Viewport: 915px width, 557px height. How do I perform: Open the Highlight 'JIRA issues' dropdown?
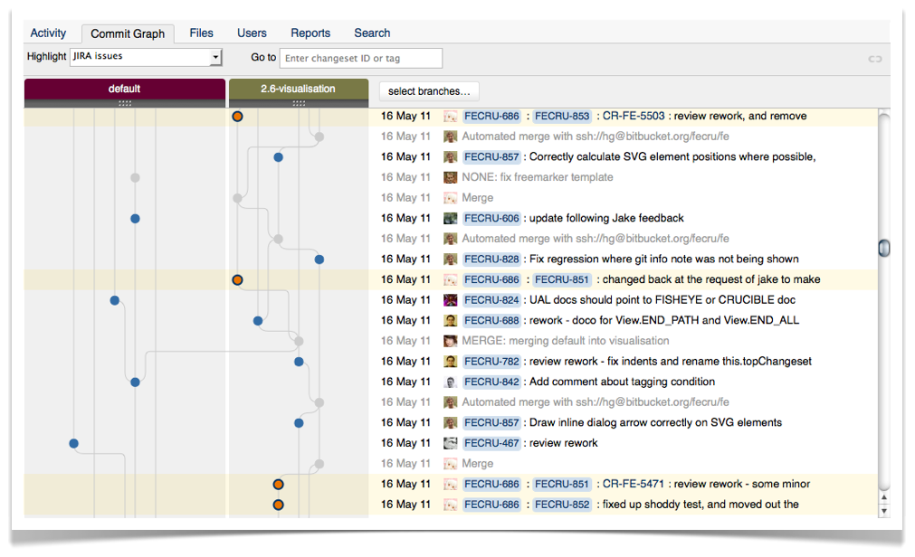click(146, 57)
